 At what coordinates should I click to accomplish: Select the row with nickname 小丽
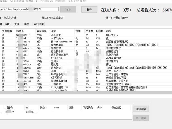pyautogui.click(x=86, y=71)
